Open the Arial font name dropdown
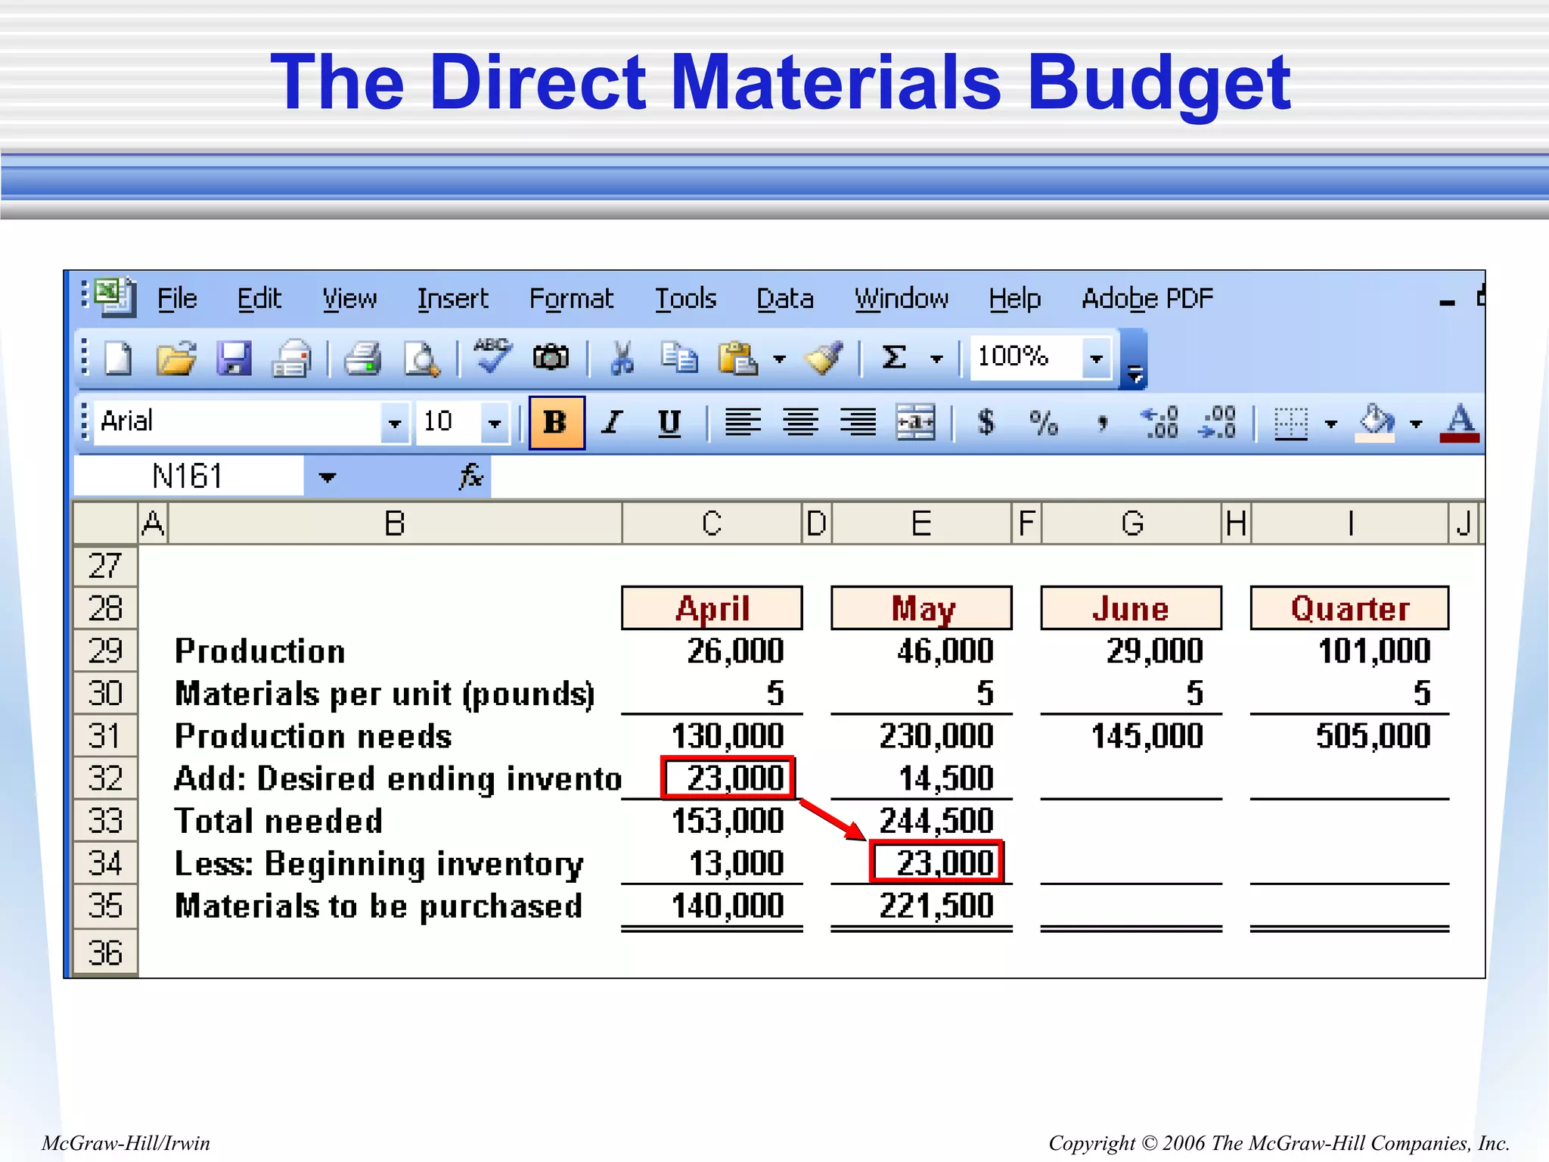This screenshot has width=1549, height=1162. [394, 423]
